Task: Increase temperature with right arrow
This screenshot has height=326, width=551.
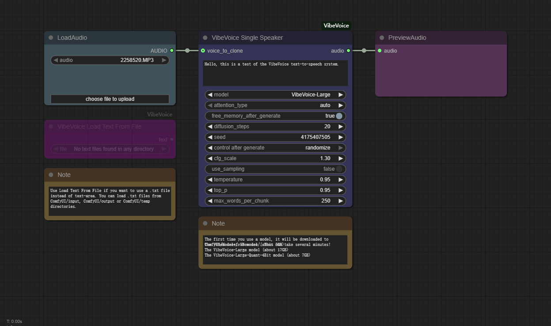Action: (x=341, y=180)
